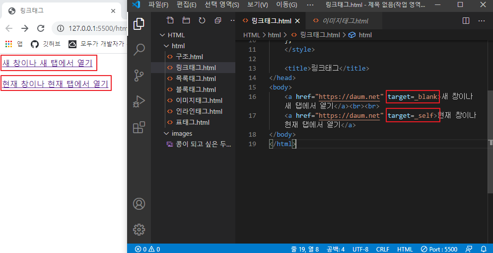
Task: Close the 링크태그.html editor tab
Action: (x=297, y=21)
